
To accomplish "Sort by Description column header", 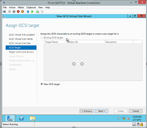I will 119,42.
